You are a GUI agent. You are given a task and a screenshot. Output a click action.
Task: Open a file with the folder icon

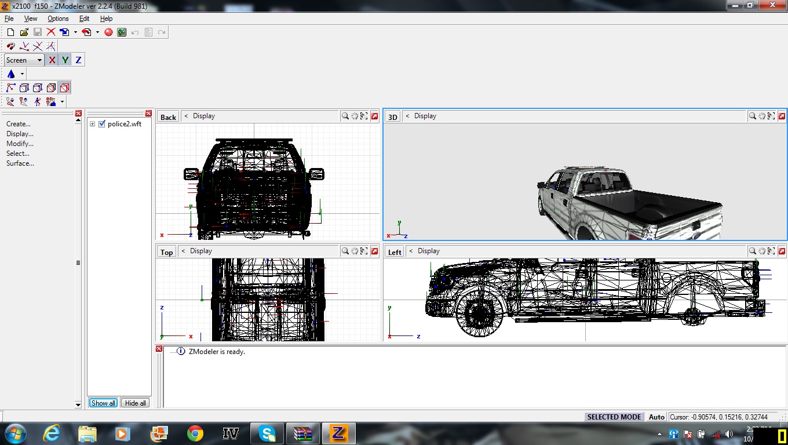pos(24,32)
